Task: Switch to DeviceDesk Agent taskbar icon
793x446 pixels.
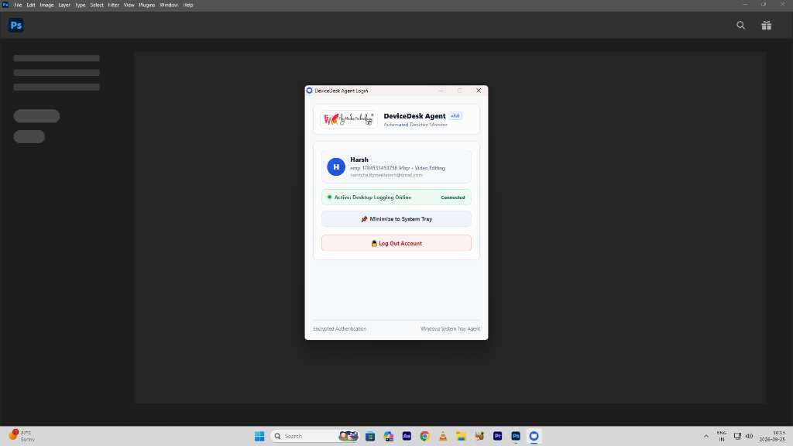Action: click(x=534, y=436)
